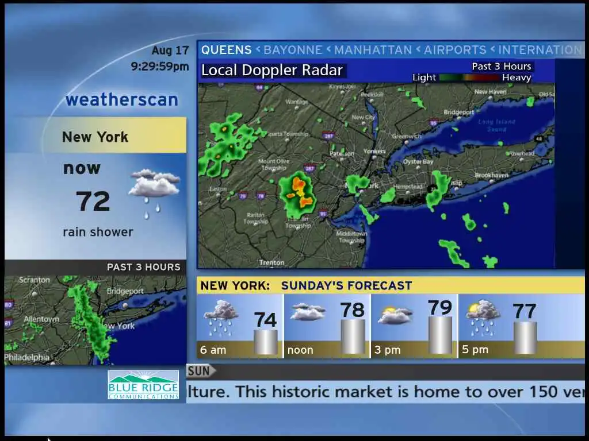Click the heavy storm cell near Raritan Township

pyautogui.click(x=299, y=194)
